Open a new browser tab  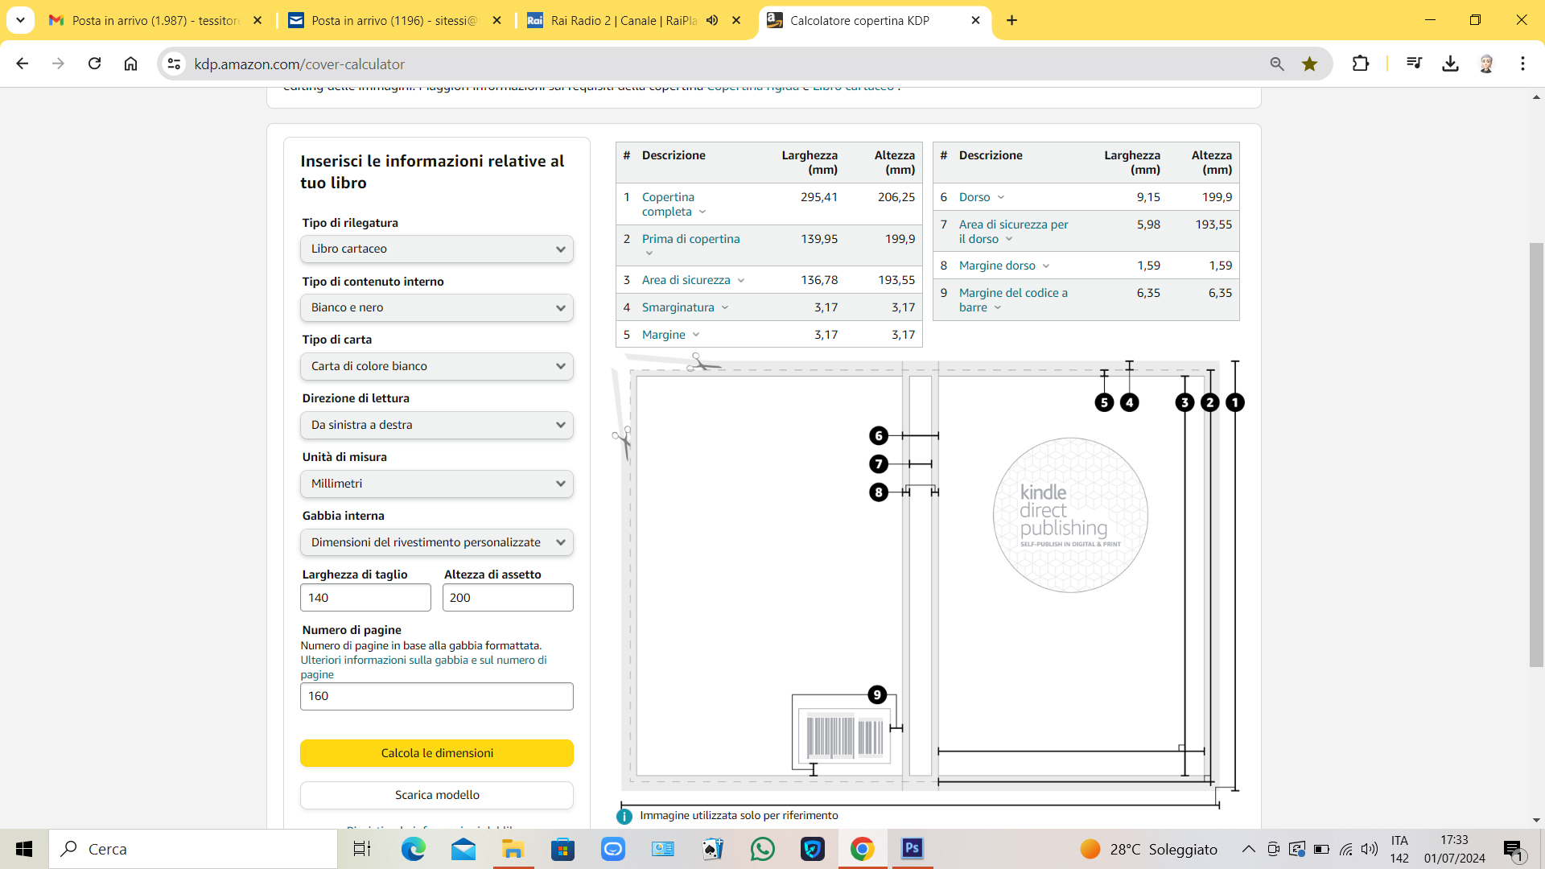point(1011,20)
